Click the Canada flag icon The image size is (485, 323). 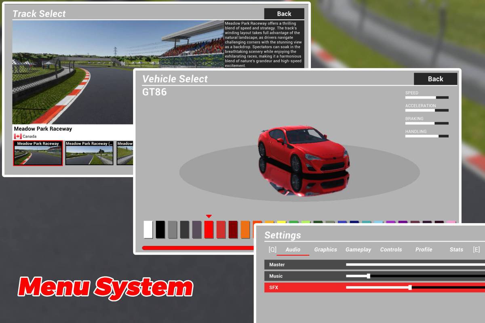[18, 136]
